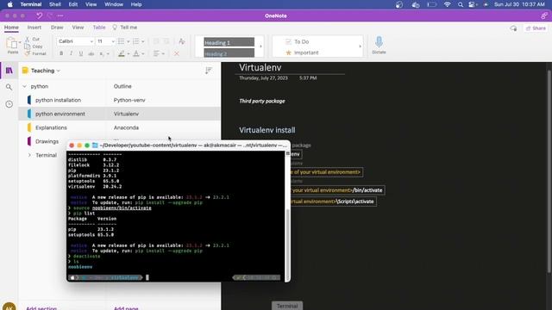Screen dimensions: 552x310
Task: Click the numbered list icon
Action: pos(136,41)
